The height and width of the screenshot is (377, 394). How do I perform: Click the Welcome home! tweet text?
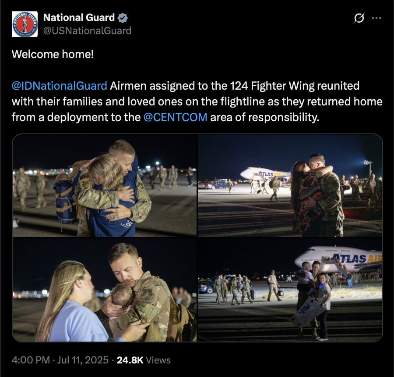point(53,54)
